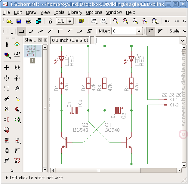Click the Zoom to fit magnifier

[116, 21]
